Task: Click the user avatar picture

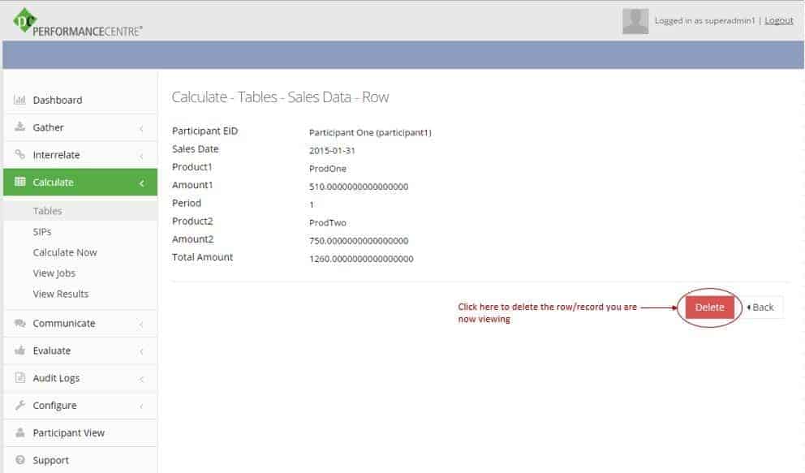Action: [x=635, y=21]
